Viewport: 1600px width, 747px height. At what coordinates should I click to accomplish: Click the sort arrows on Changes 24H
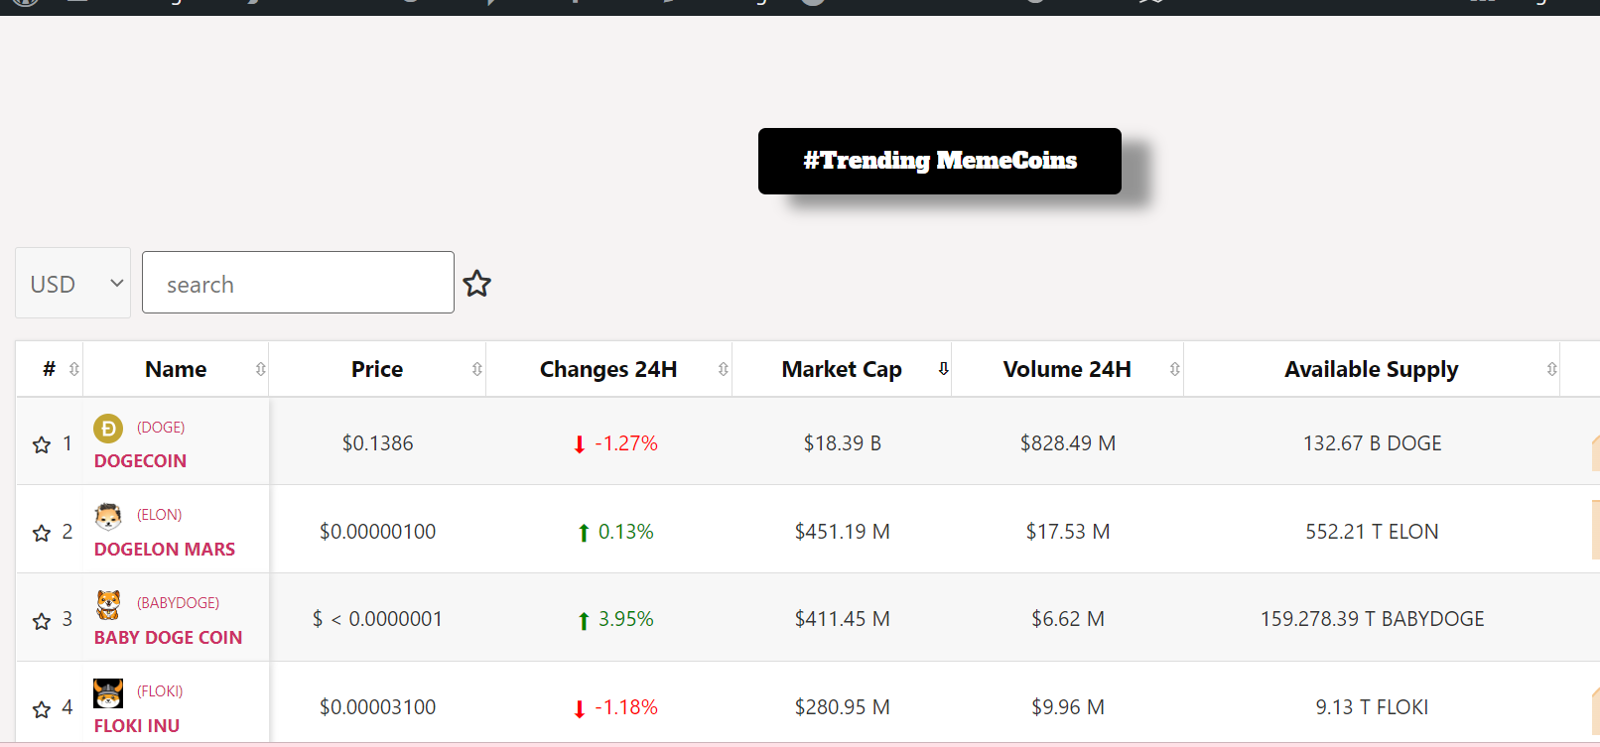click(x=722, y=368)
